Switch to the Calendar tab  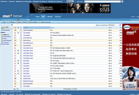pos(49,17)
